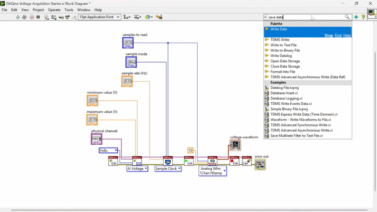Viewport: 377px width, 212px height.
Task: Select the error out cluster terminal
Action: coord(260,165)
